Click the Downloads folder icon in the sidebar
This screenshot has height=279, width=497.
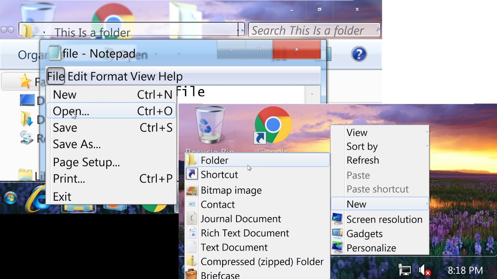point(26,119)
